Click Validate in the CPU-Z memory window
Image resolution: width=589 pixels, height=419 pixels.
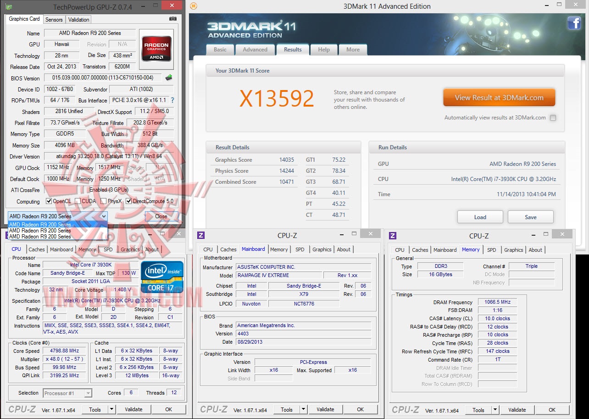[517, 410]
